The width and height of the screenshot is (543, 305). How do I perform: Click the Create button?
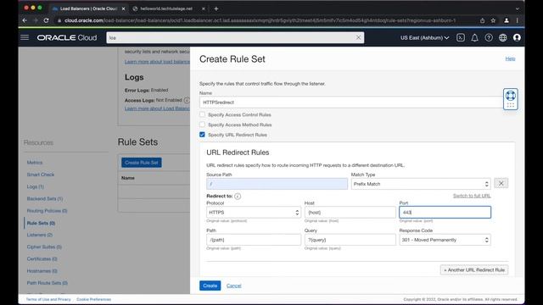point(210,286)
